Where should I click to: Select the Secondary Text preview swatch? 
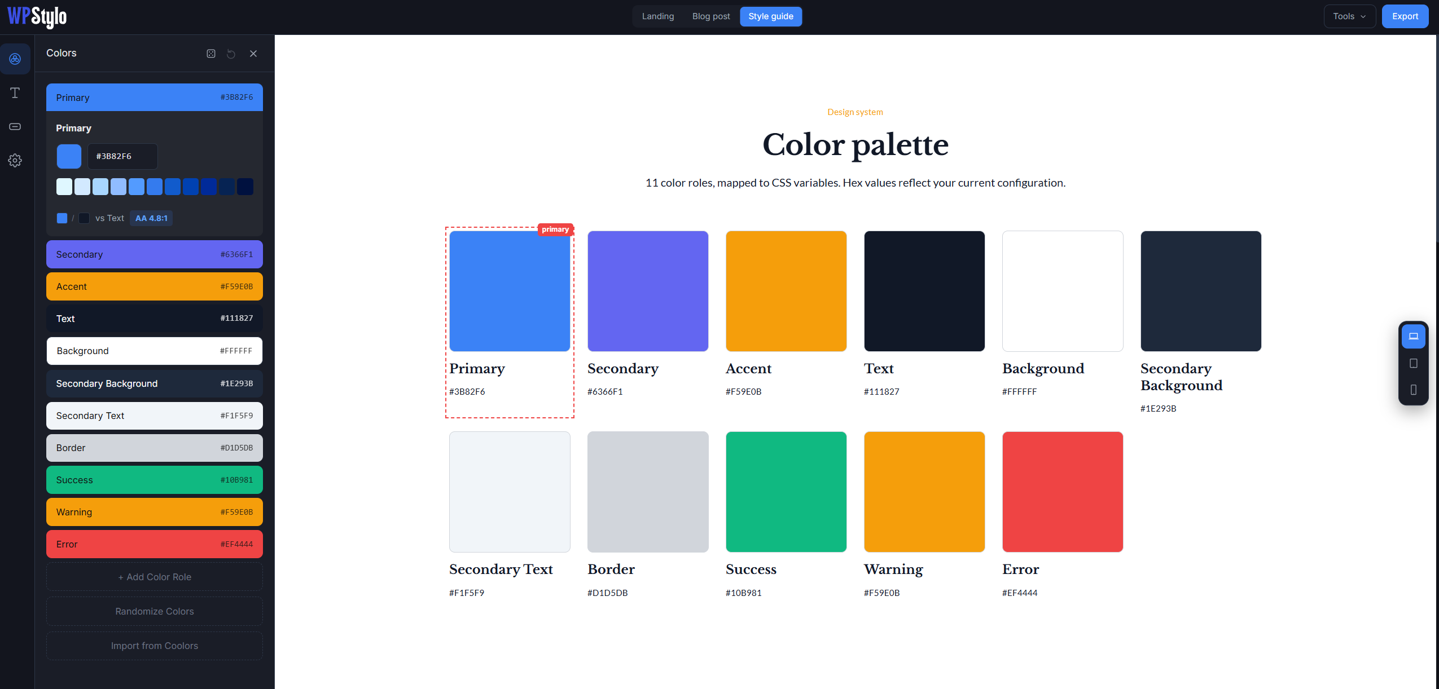pos(510,492)
